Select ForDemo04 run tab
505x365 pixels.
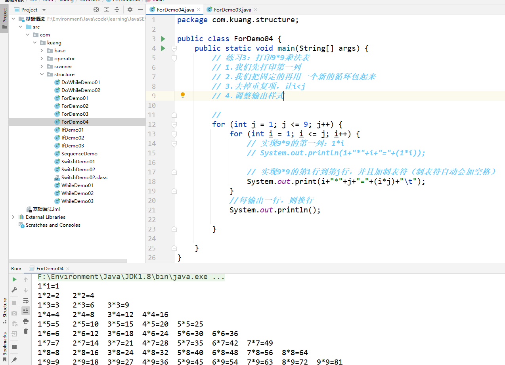coord(50,268)
